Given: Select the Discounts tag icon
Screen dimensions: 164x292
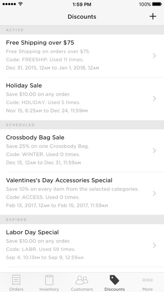Looking at the screenshot, I should (x=114, y=280).
